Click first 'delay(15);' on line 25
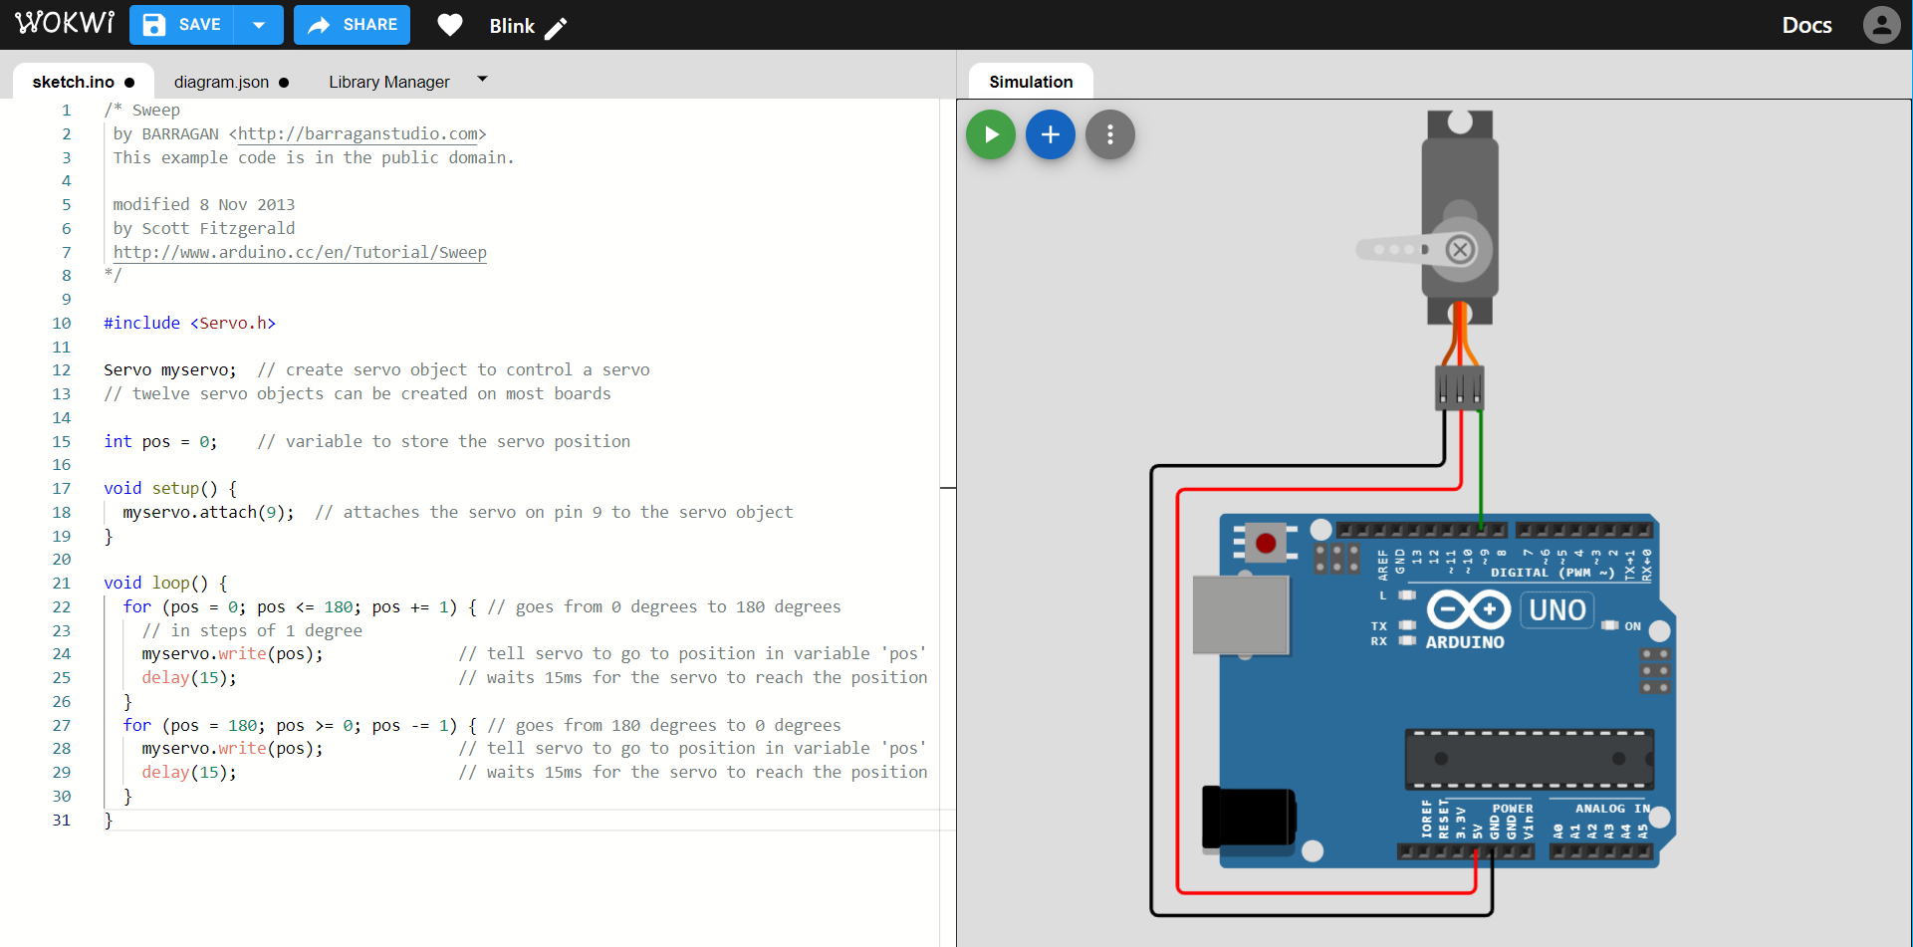1913x947 pixels. click(189, 677)
